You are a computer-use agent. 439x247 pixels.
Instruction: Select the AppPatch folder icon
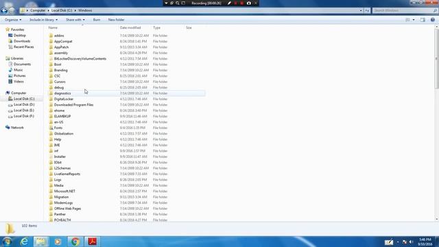pyautogui.click(x=51, y=47)
